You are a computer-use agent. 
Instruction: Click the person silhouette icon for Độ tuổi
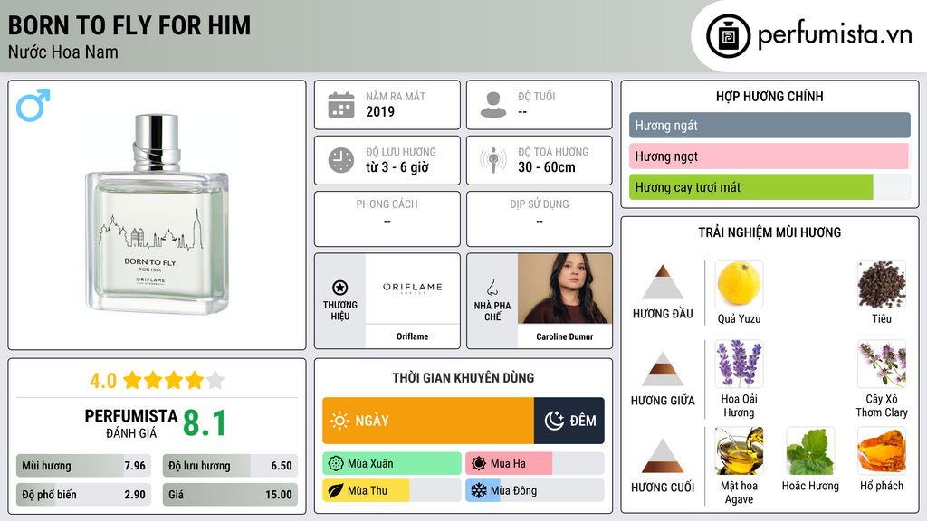493,105
